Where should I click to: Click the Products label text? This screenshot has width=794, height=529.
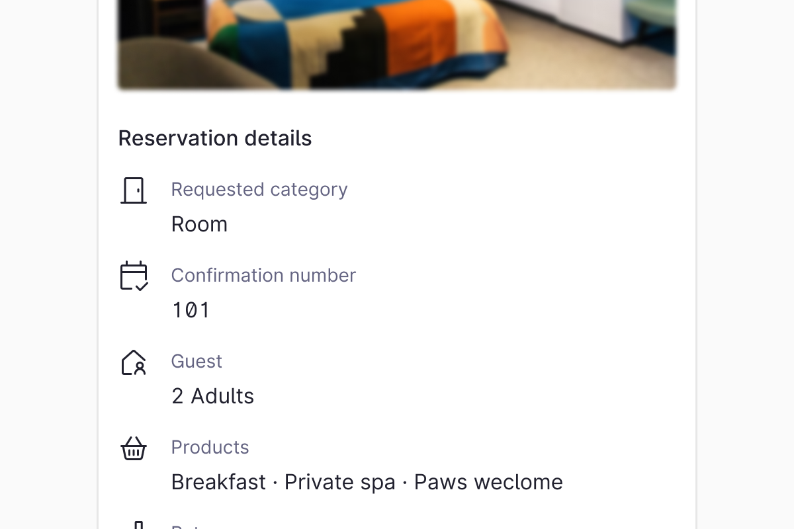click(210, 447)
